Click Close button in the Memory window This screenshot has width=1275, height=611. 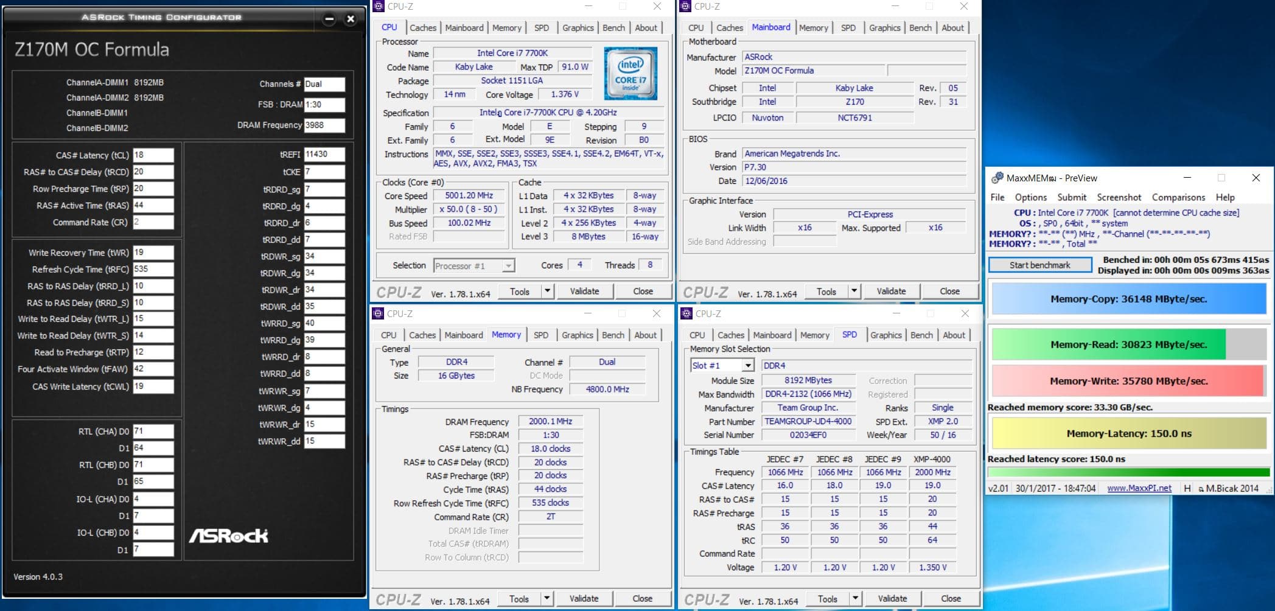click(x=642, y=599)
